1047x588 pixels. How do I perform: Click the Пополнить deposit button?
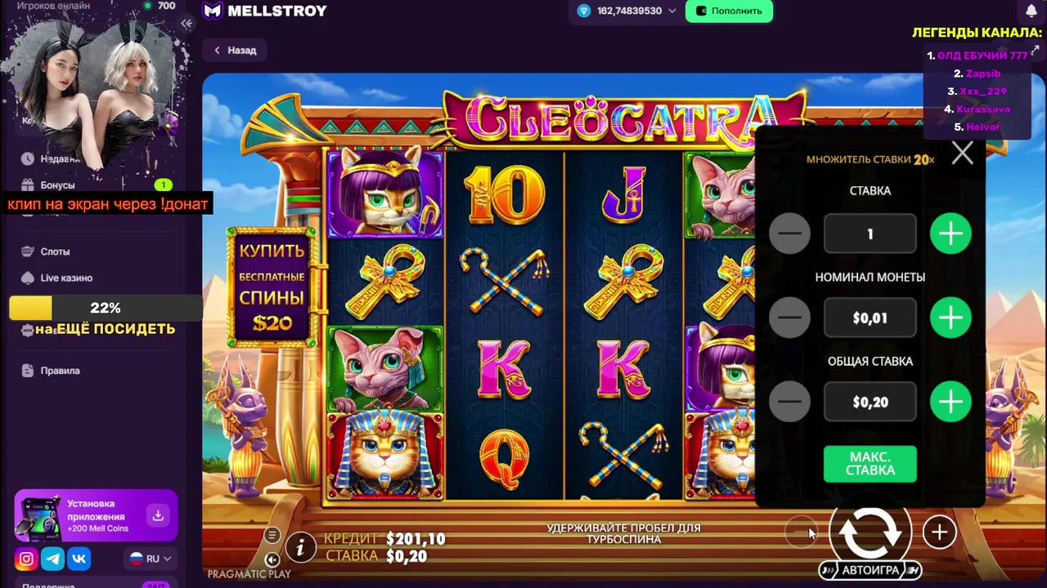tap(729, 11)
